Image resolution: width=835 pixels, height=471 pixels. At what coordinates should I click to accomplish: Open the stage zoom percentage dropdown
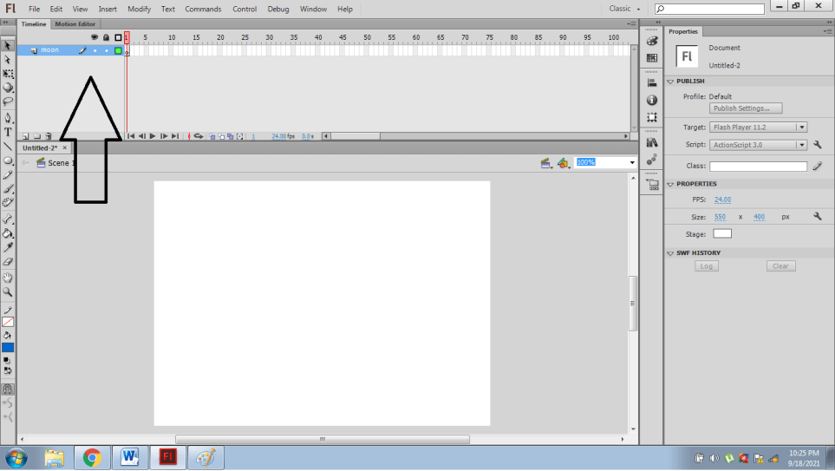click(632, 162)
